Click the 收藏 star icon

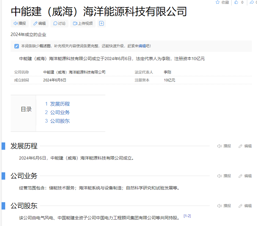point(218,2)
